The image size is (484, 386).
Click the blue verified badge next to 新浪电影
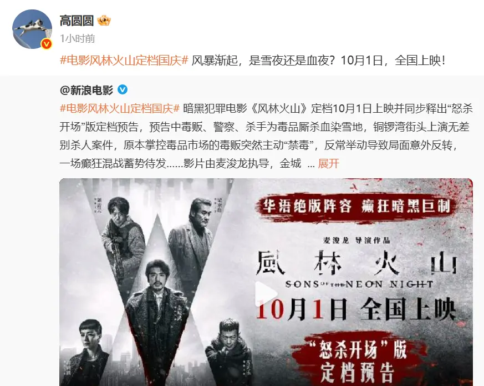pyautogui.click(x=123, y=89)
